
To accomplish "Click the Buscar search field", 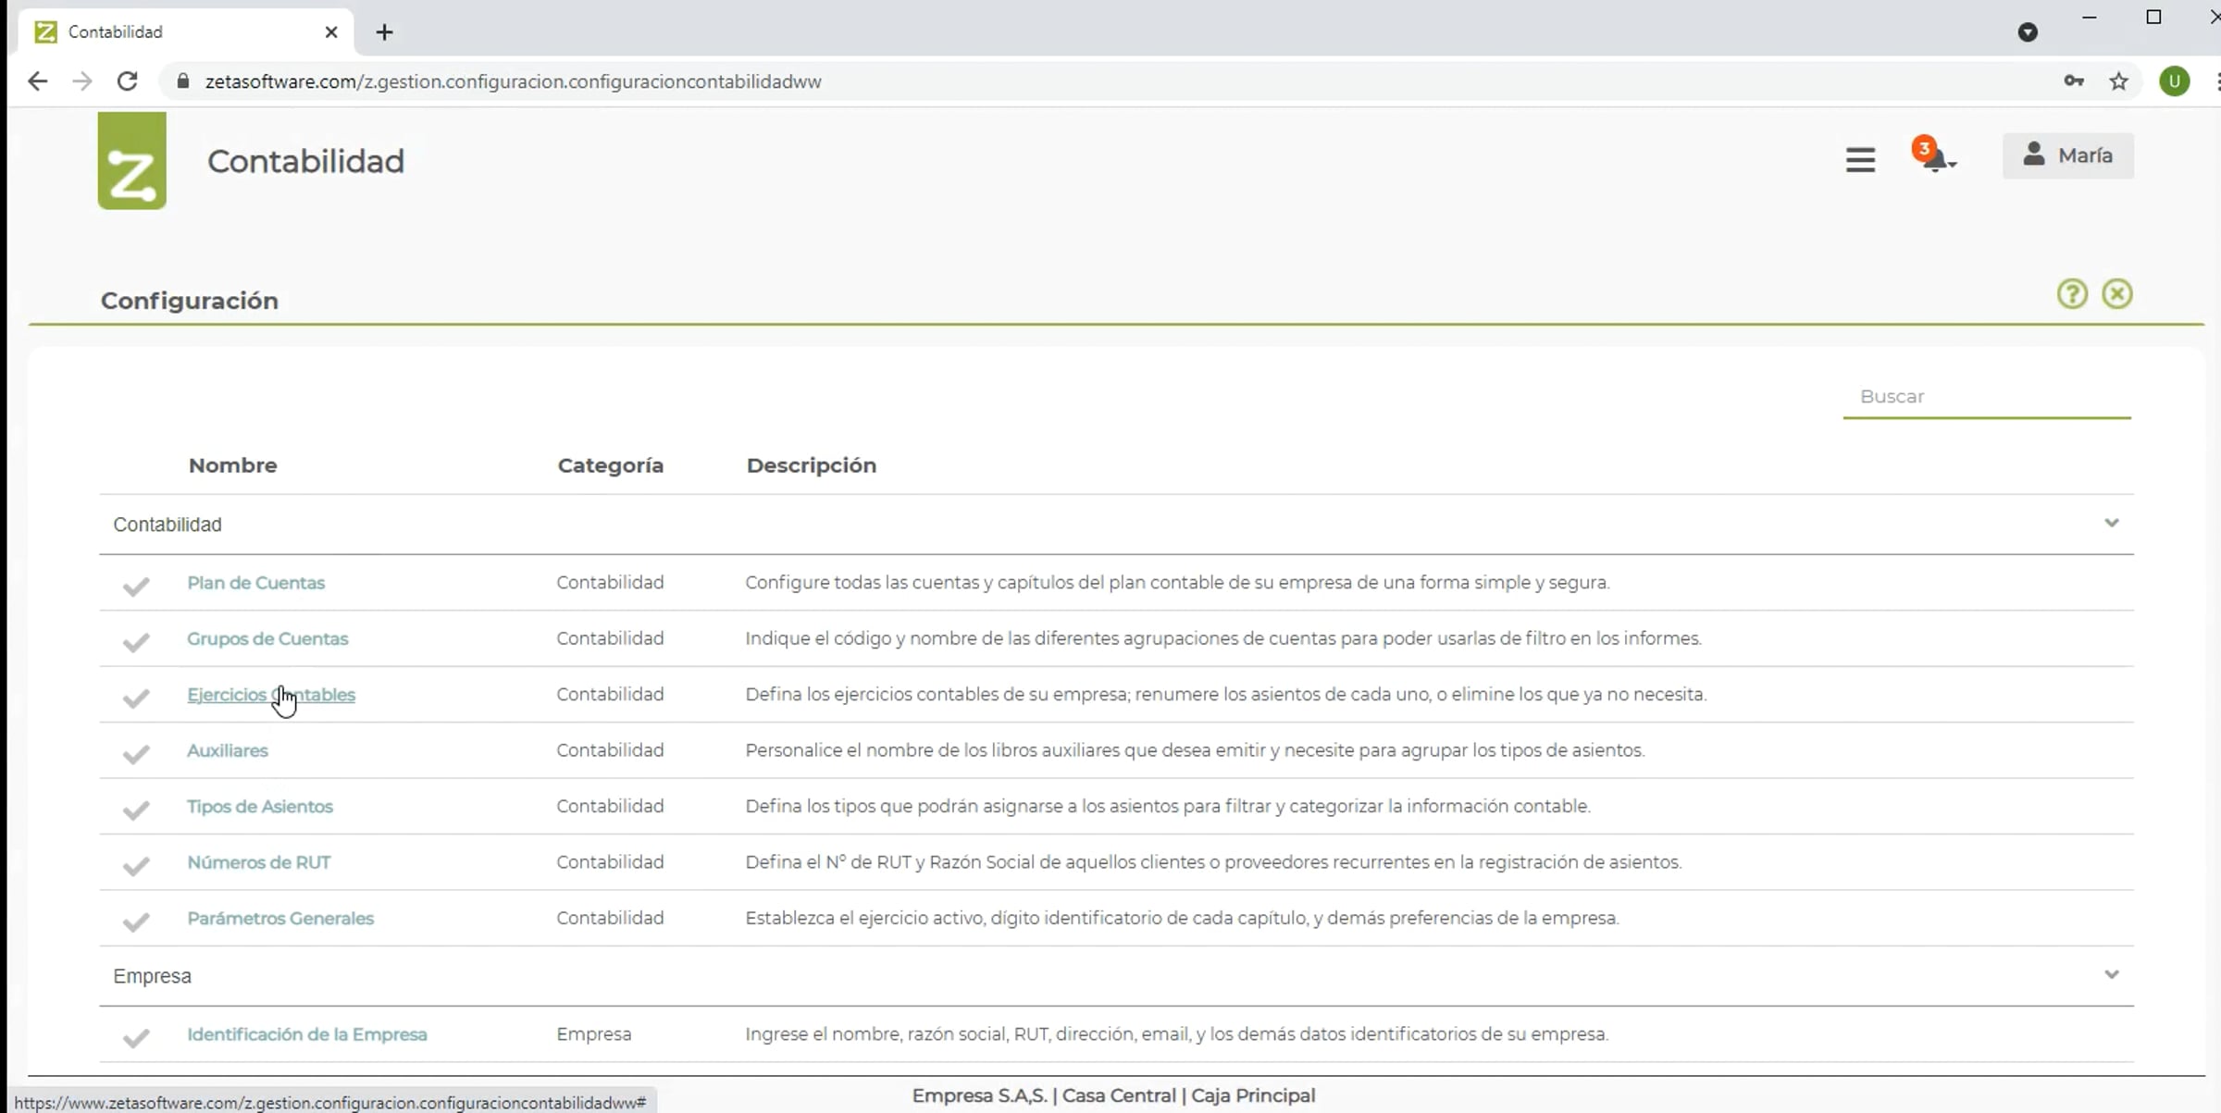I will [1987, 397].
